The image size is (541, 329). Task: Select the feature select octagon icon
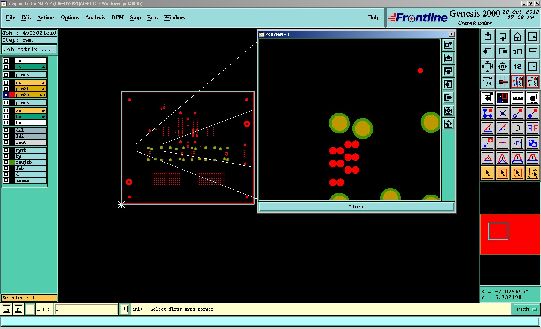point(533,98)
